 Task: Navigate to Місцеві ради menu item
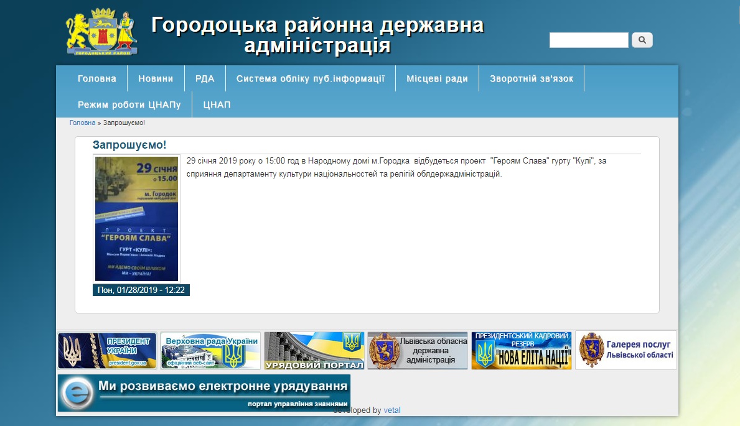(x=437, y=79)
